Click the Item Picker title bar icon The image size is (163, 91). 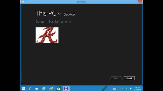tap(23, 2)
